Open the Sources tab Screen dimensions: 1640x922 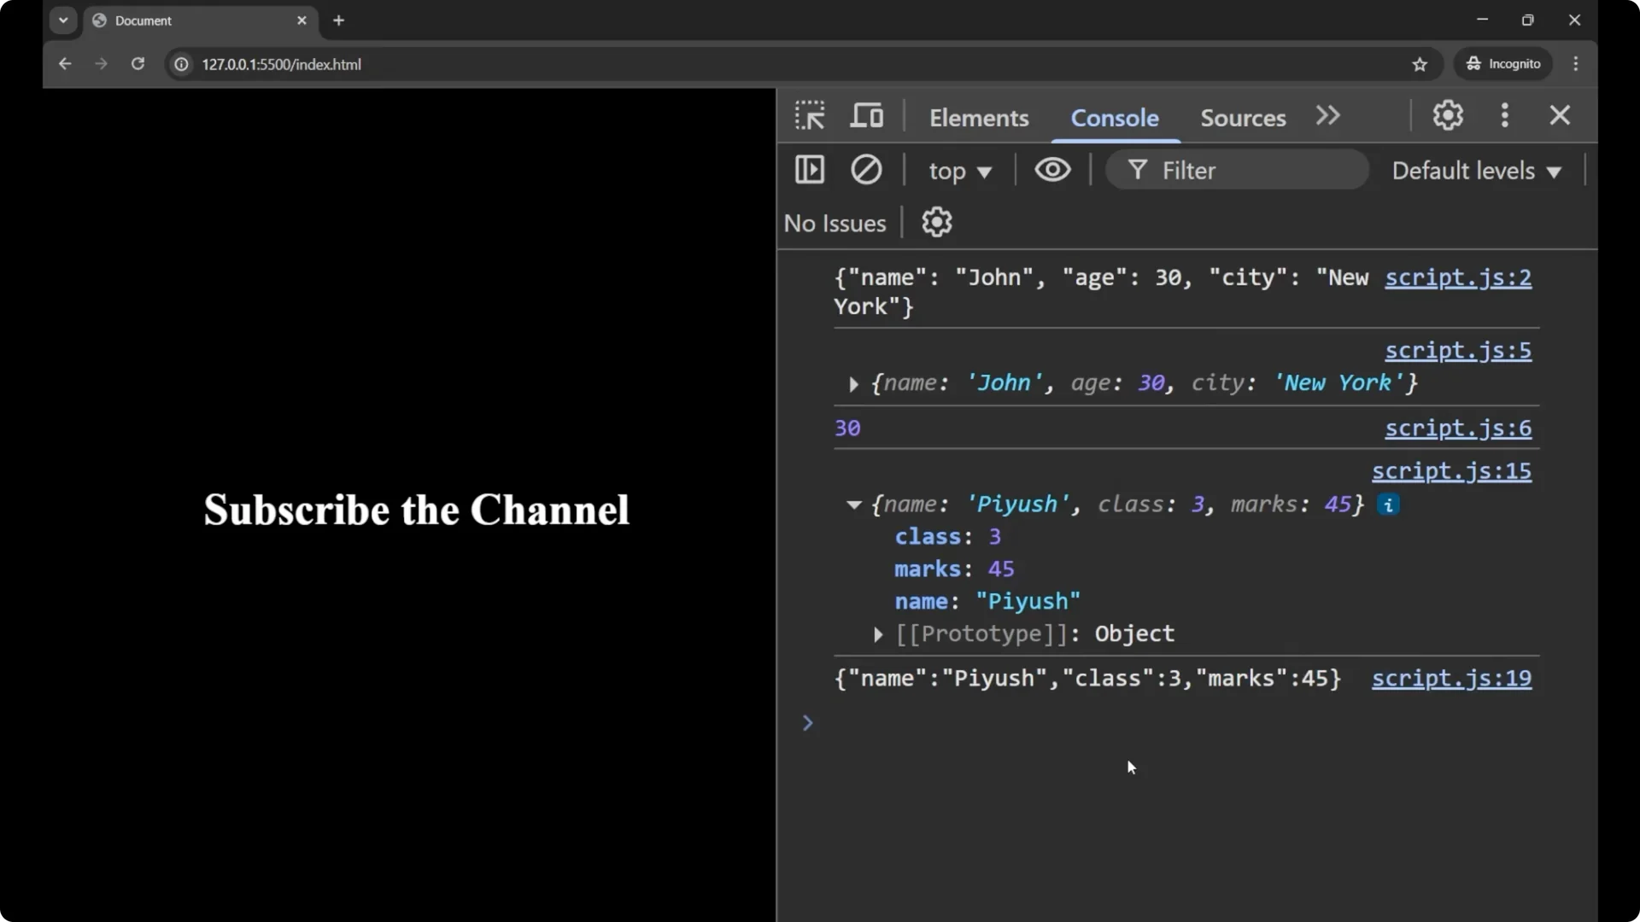(1242, 118)
